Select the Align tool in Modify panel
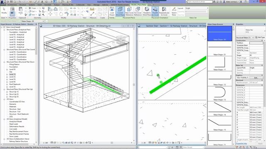 point(50,9)
